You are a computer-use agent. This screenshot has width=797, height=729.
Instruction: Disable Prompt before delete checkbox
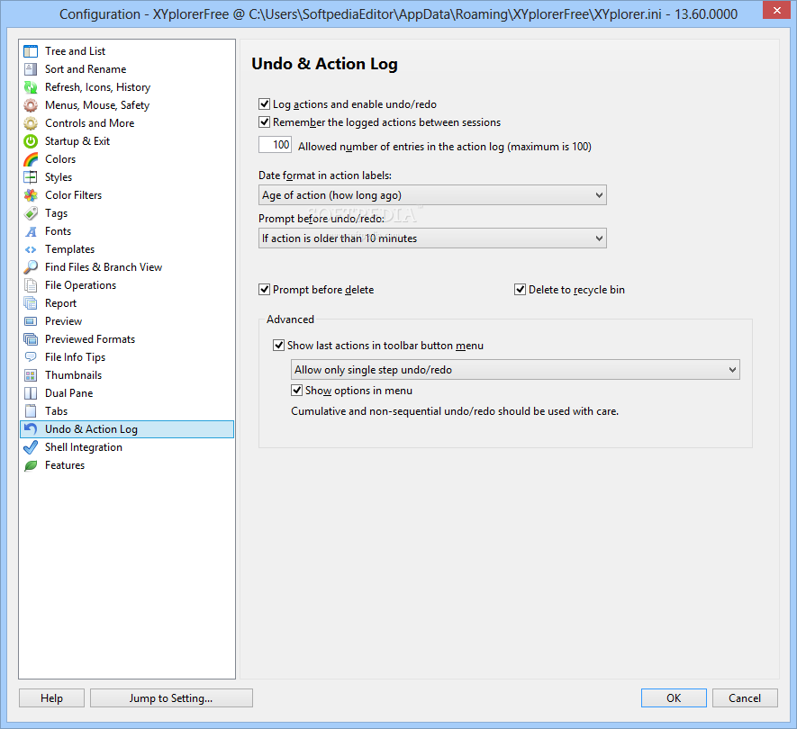tap(264, 290)
